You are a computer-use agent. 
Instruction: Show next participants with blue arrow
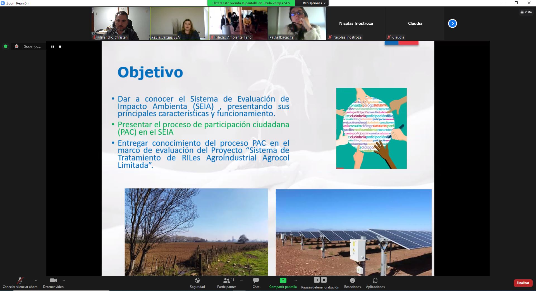tap(452, 23)
